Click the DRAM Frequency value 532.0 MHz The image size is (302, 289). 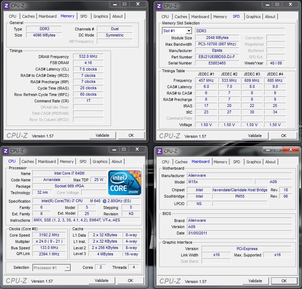pos(88,57)
